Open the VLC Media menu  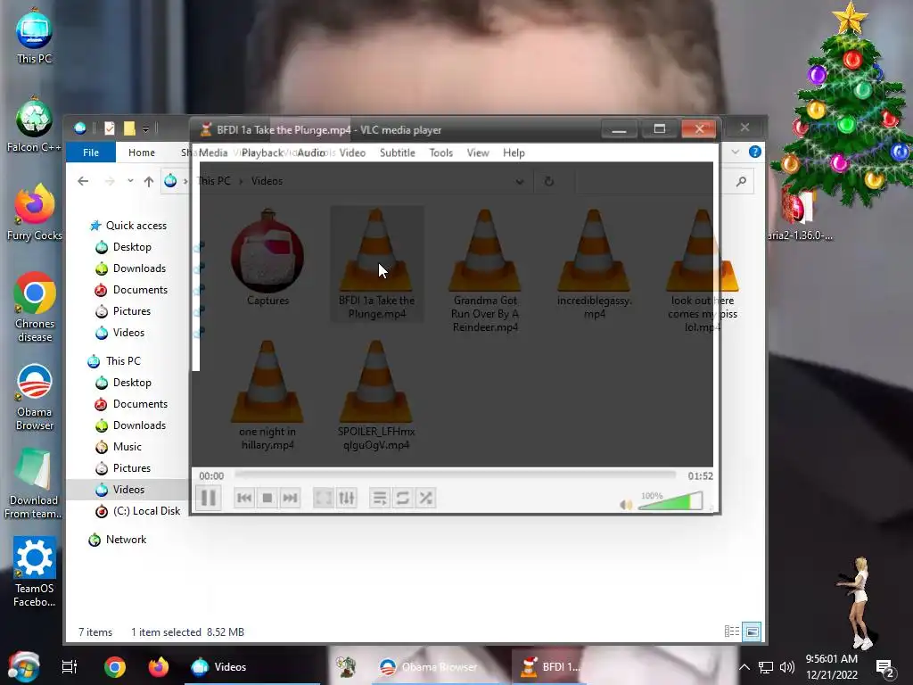coord(213,153)
